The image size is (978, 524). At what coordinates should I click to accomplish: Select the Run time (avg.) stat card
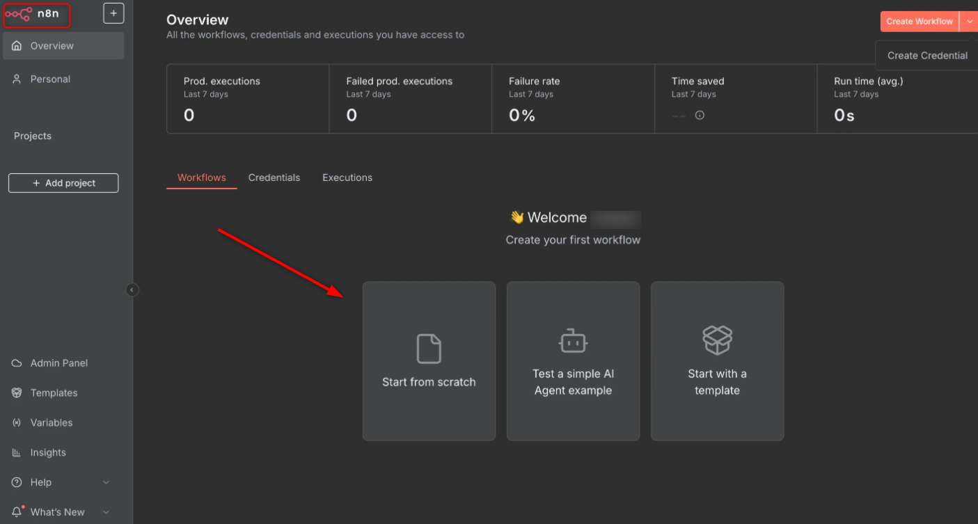pyautogui.click(x=898, y=99)
